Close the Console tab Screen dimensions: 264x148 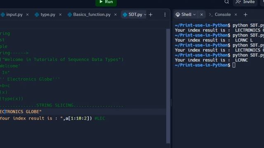coord(236,15)
